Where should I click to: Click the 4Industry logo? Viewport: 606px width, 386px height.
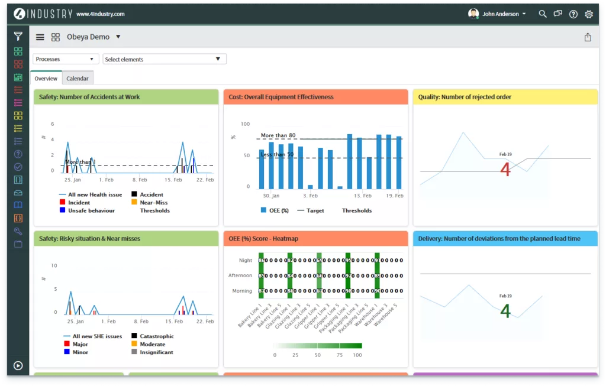tap(43, 14)
